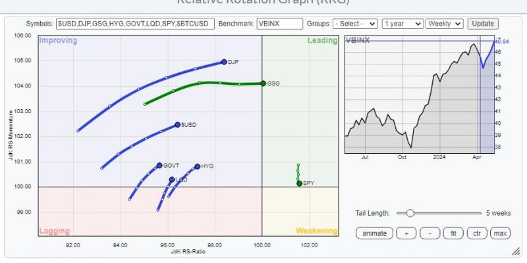Click the Tail Length slider handle

(410, 213)
